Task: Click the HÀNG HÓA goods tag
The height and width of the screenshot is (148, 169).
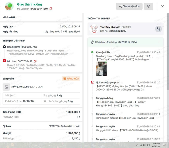Action: tap(71, 79)
